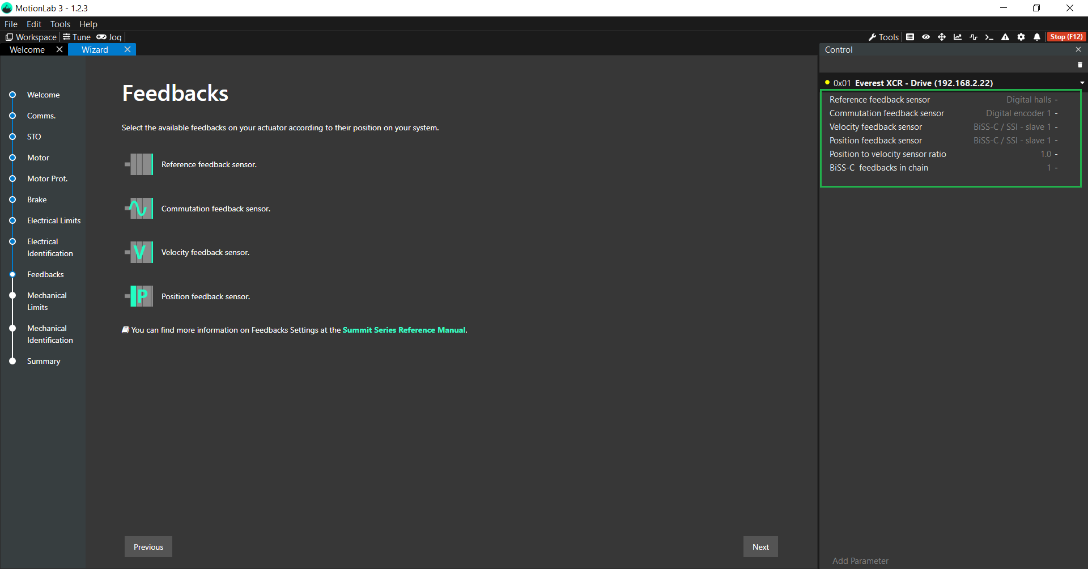Open the Summit Series Reference Manual link
The image size is (1088, 569).
pos(404,330)
